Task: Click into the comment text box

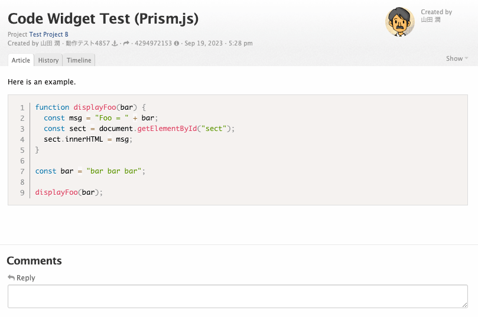Action: [x=238, y=296]
